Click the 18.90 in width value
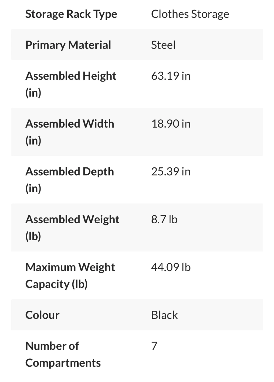This screenshot has width=274, height=382. [171, 124]
